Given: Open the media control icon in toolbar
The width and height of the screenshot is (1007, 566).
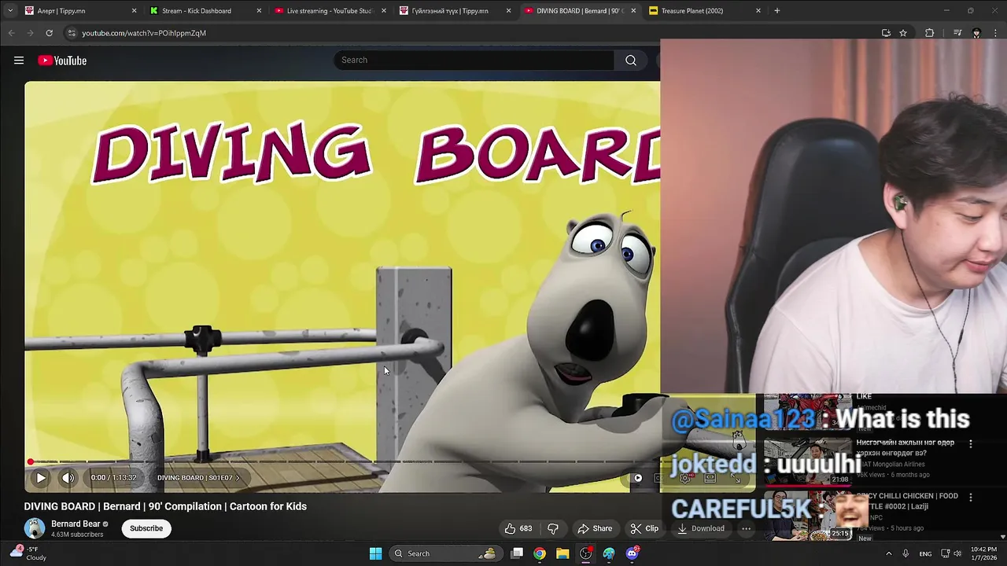Looking at the screenshot, I should pos(957,33).
